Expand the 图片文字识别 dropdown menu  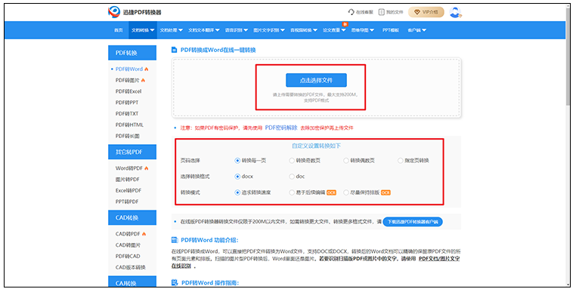pyautogui.click(x=269, y=30)
